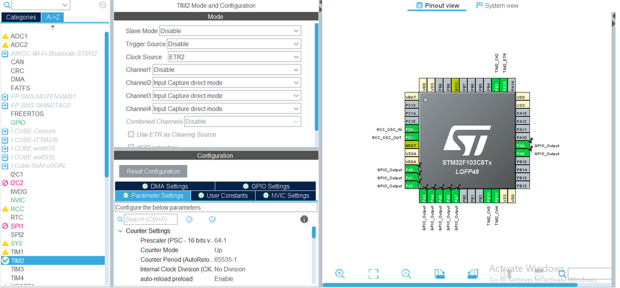Click the zoom in magnifier icon

point(339,274)
